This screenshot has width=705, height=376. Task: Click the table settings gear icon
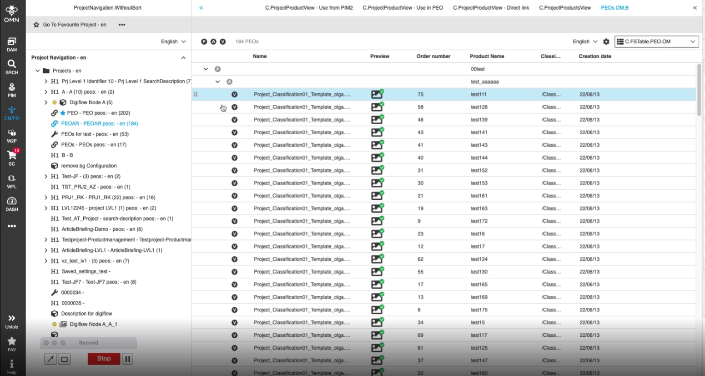(606, 41)
